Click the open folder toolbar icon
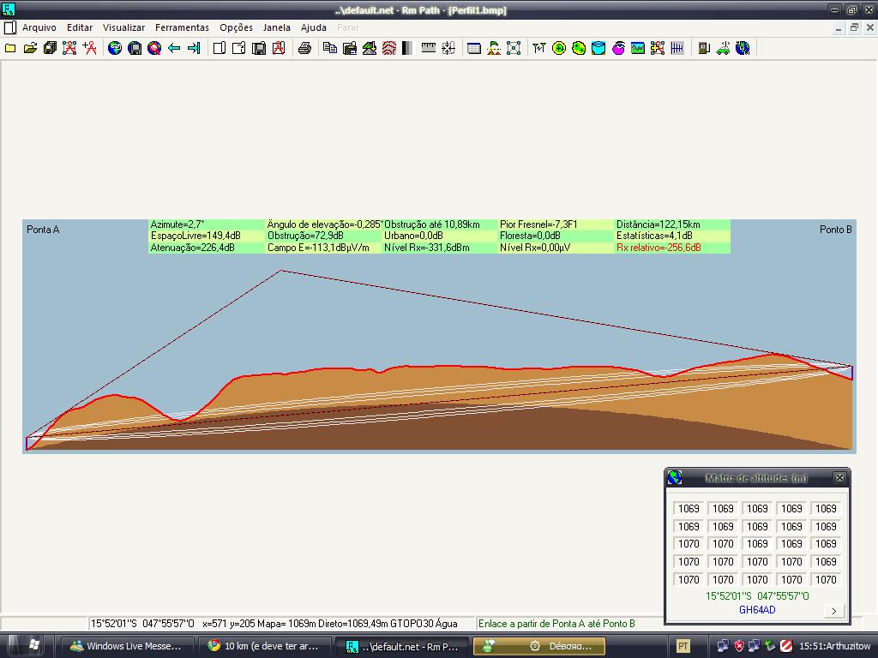The width and height of the screenshot is (878, 658). pyautogui.click(x=30, y=48)
